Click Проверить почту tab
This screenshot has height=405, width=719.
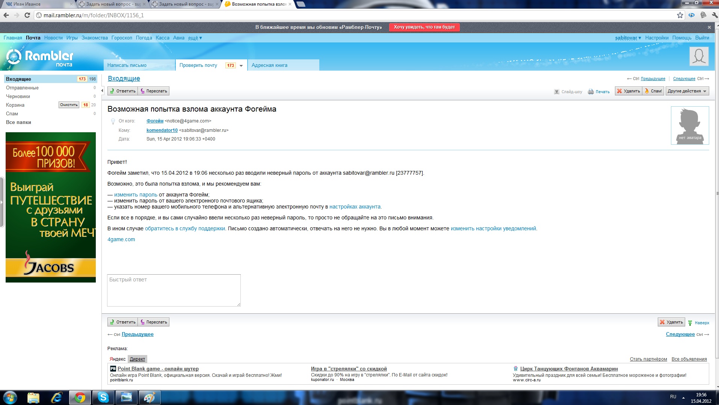tap(198, 65)
